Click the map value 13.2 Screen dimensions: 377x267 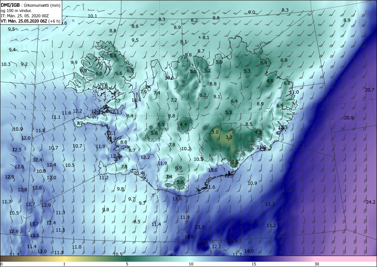pyautogui.click(x=271, y=226)
